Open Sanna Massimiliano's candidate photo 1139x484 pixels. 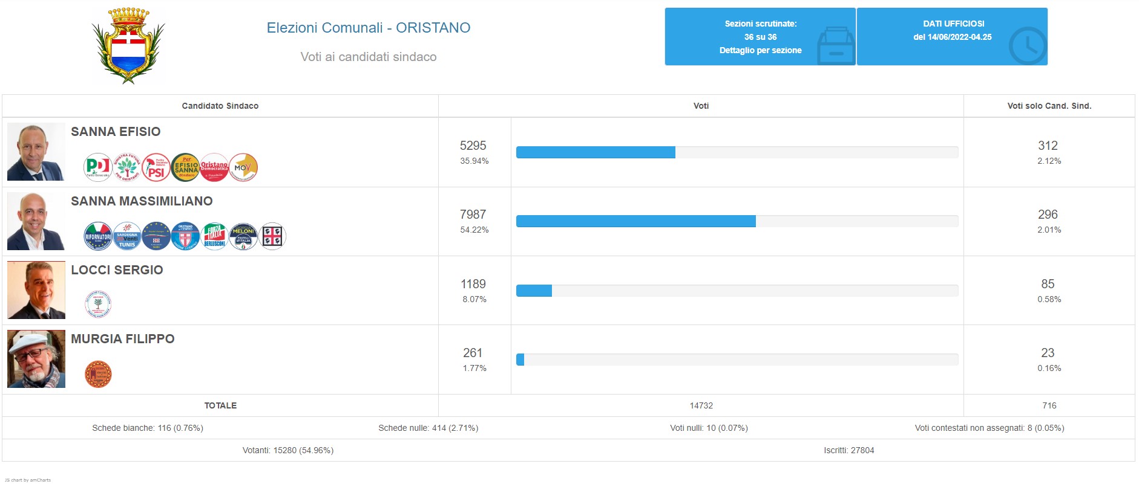tap(36, 221)
